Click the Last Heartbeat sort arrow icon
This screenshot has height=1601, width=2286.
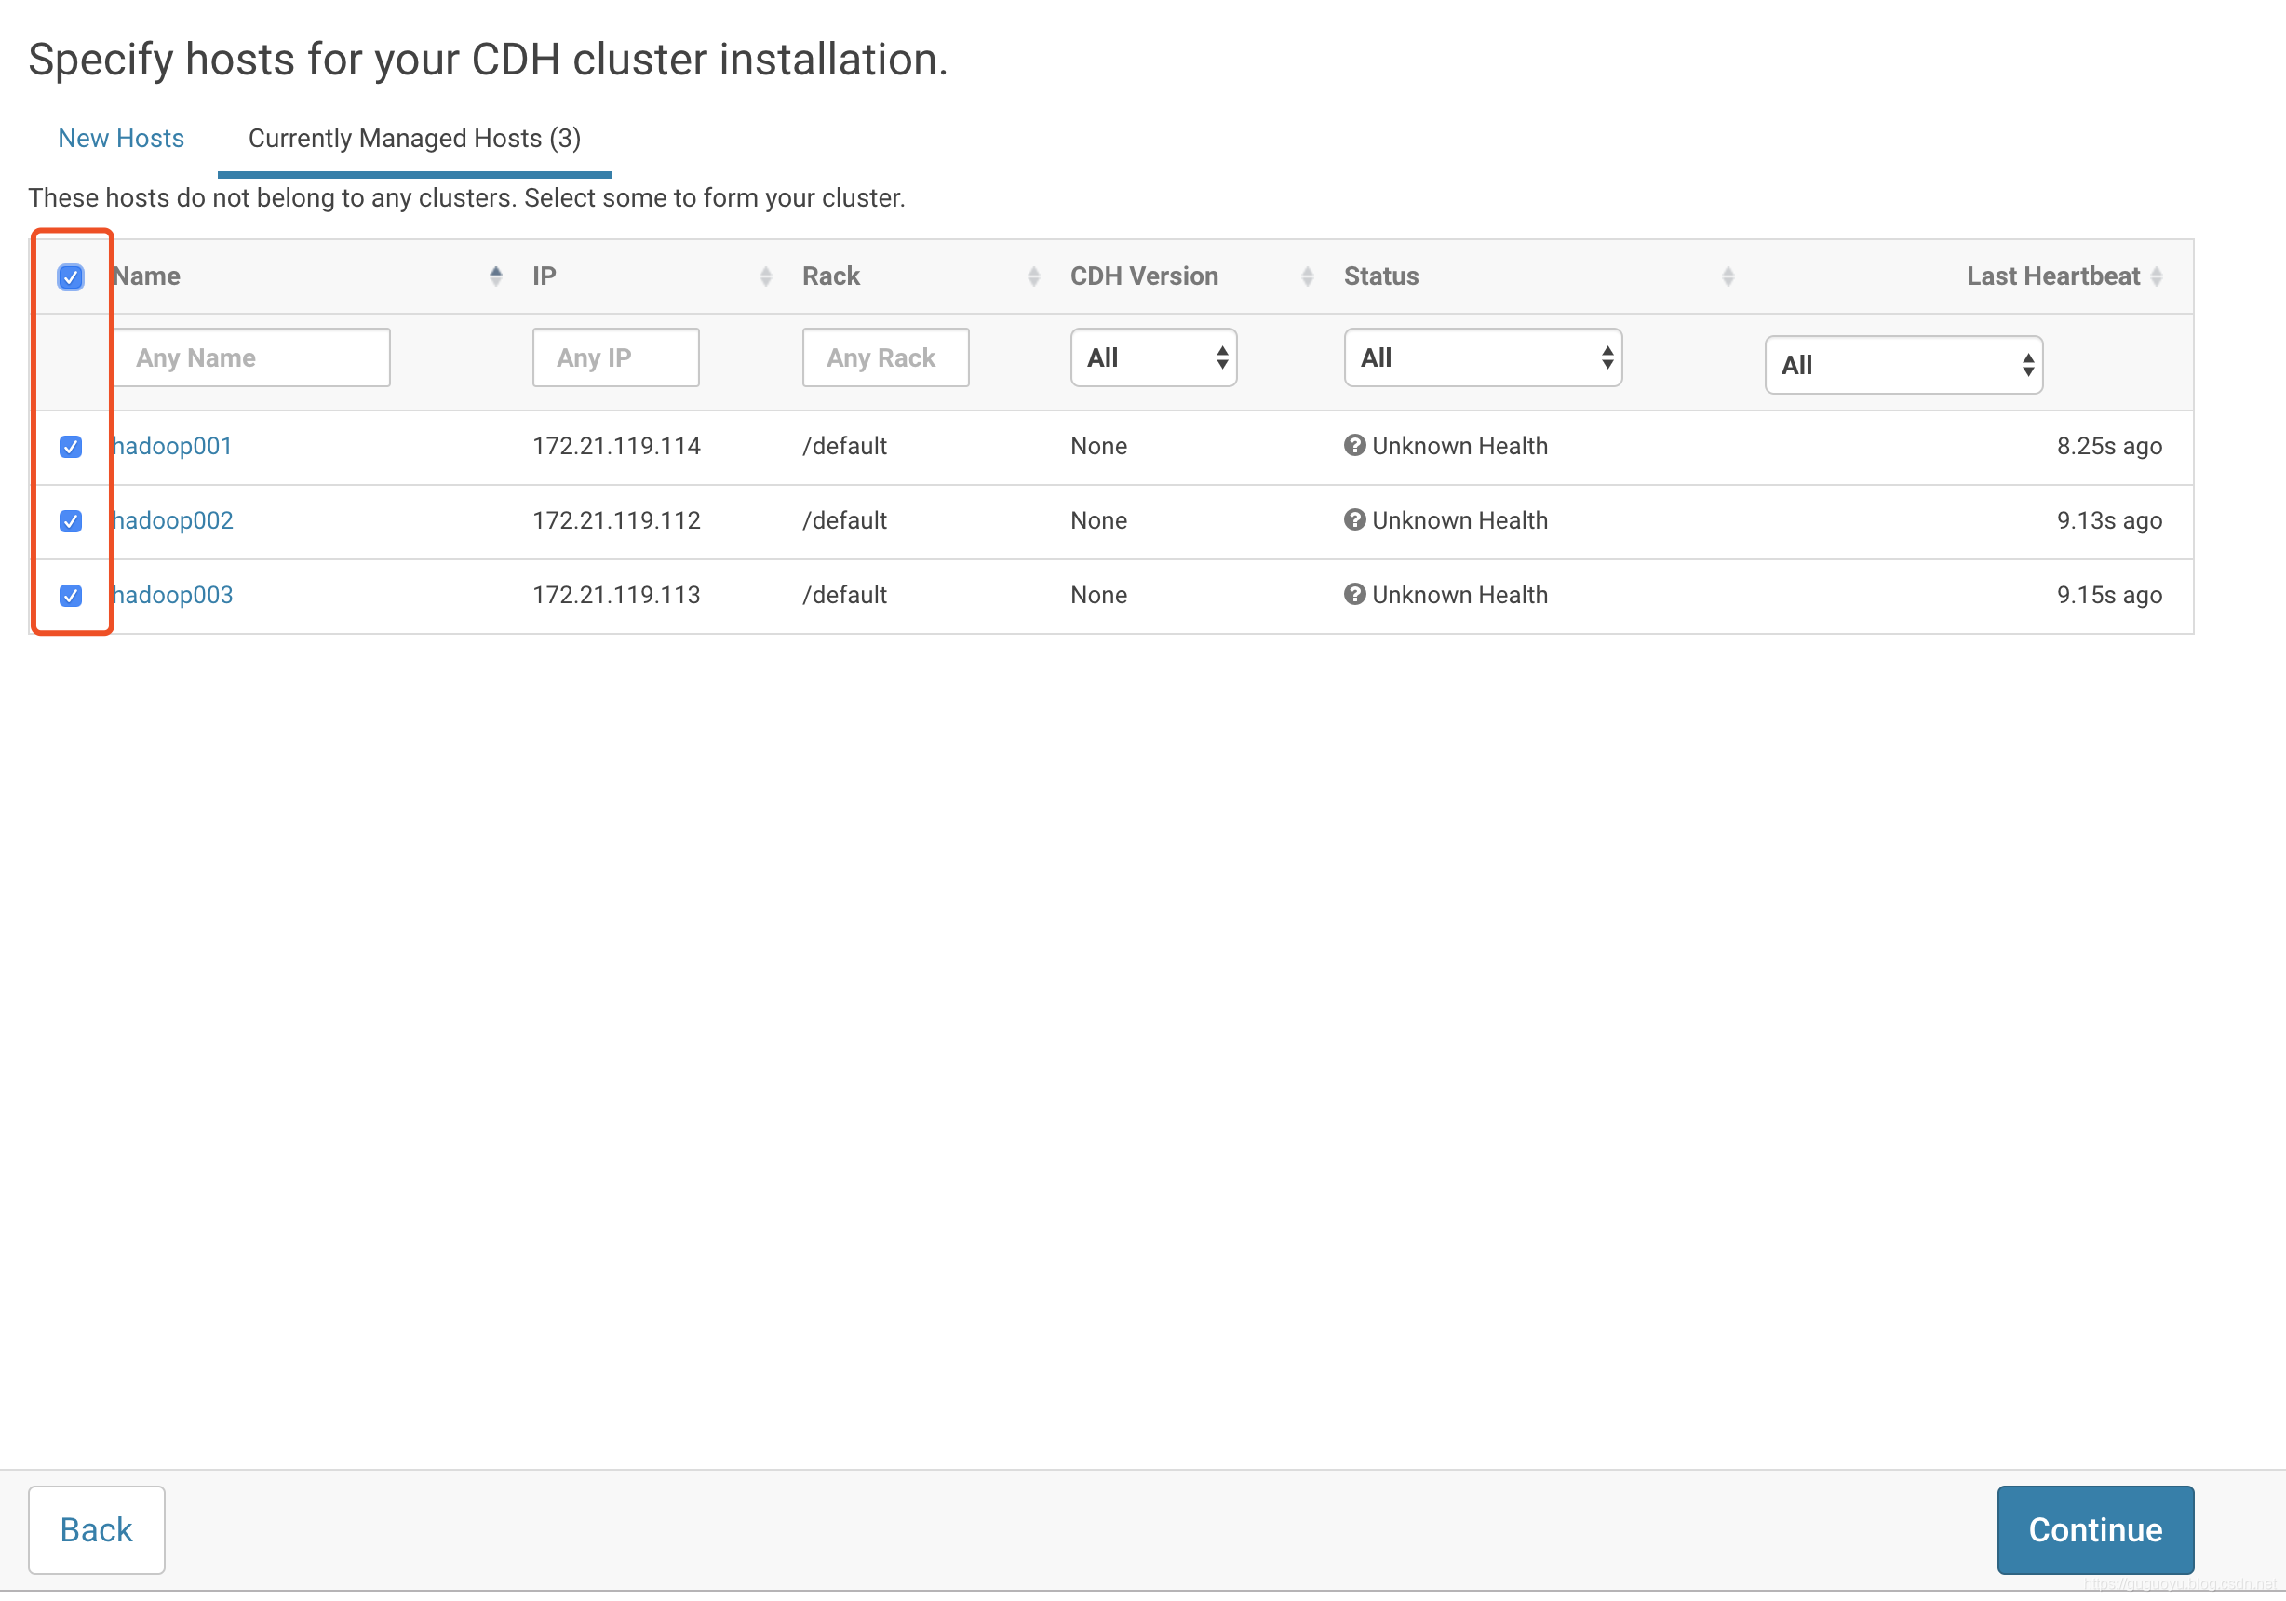[2157, 276]
